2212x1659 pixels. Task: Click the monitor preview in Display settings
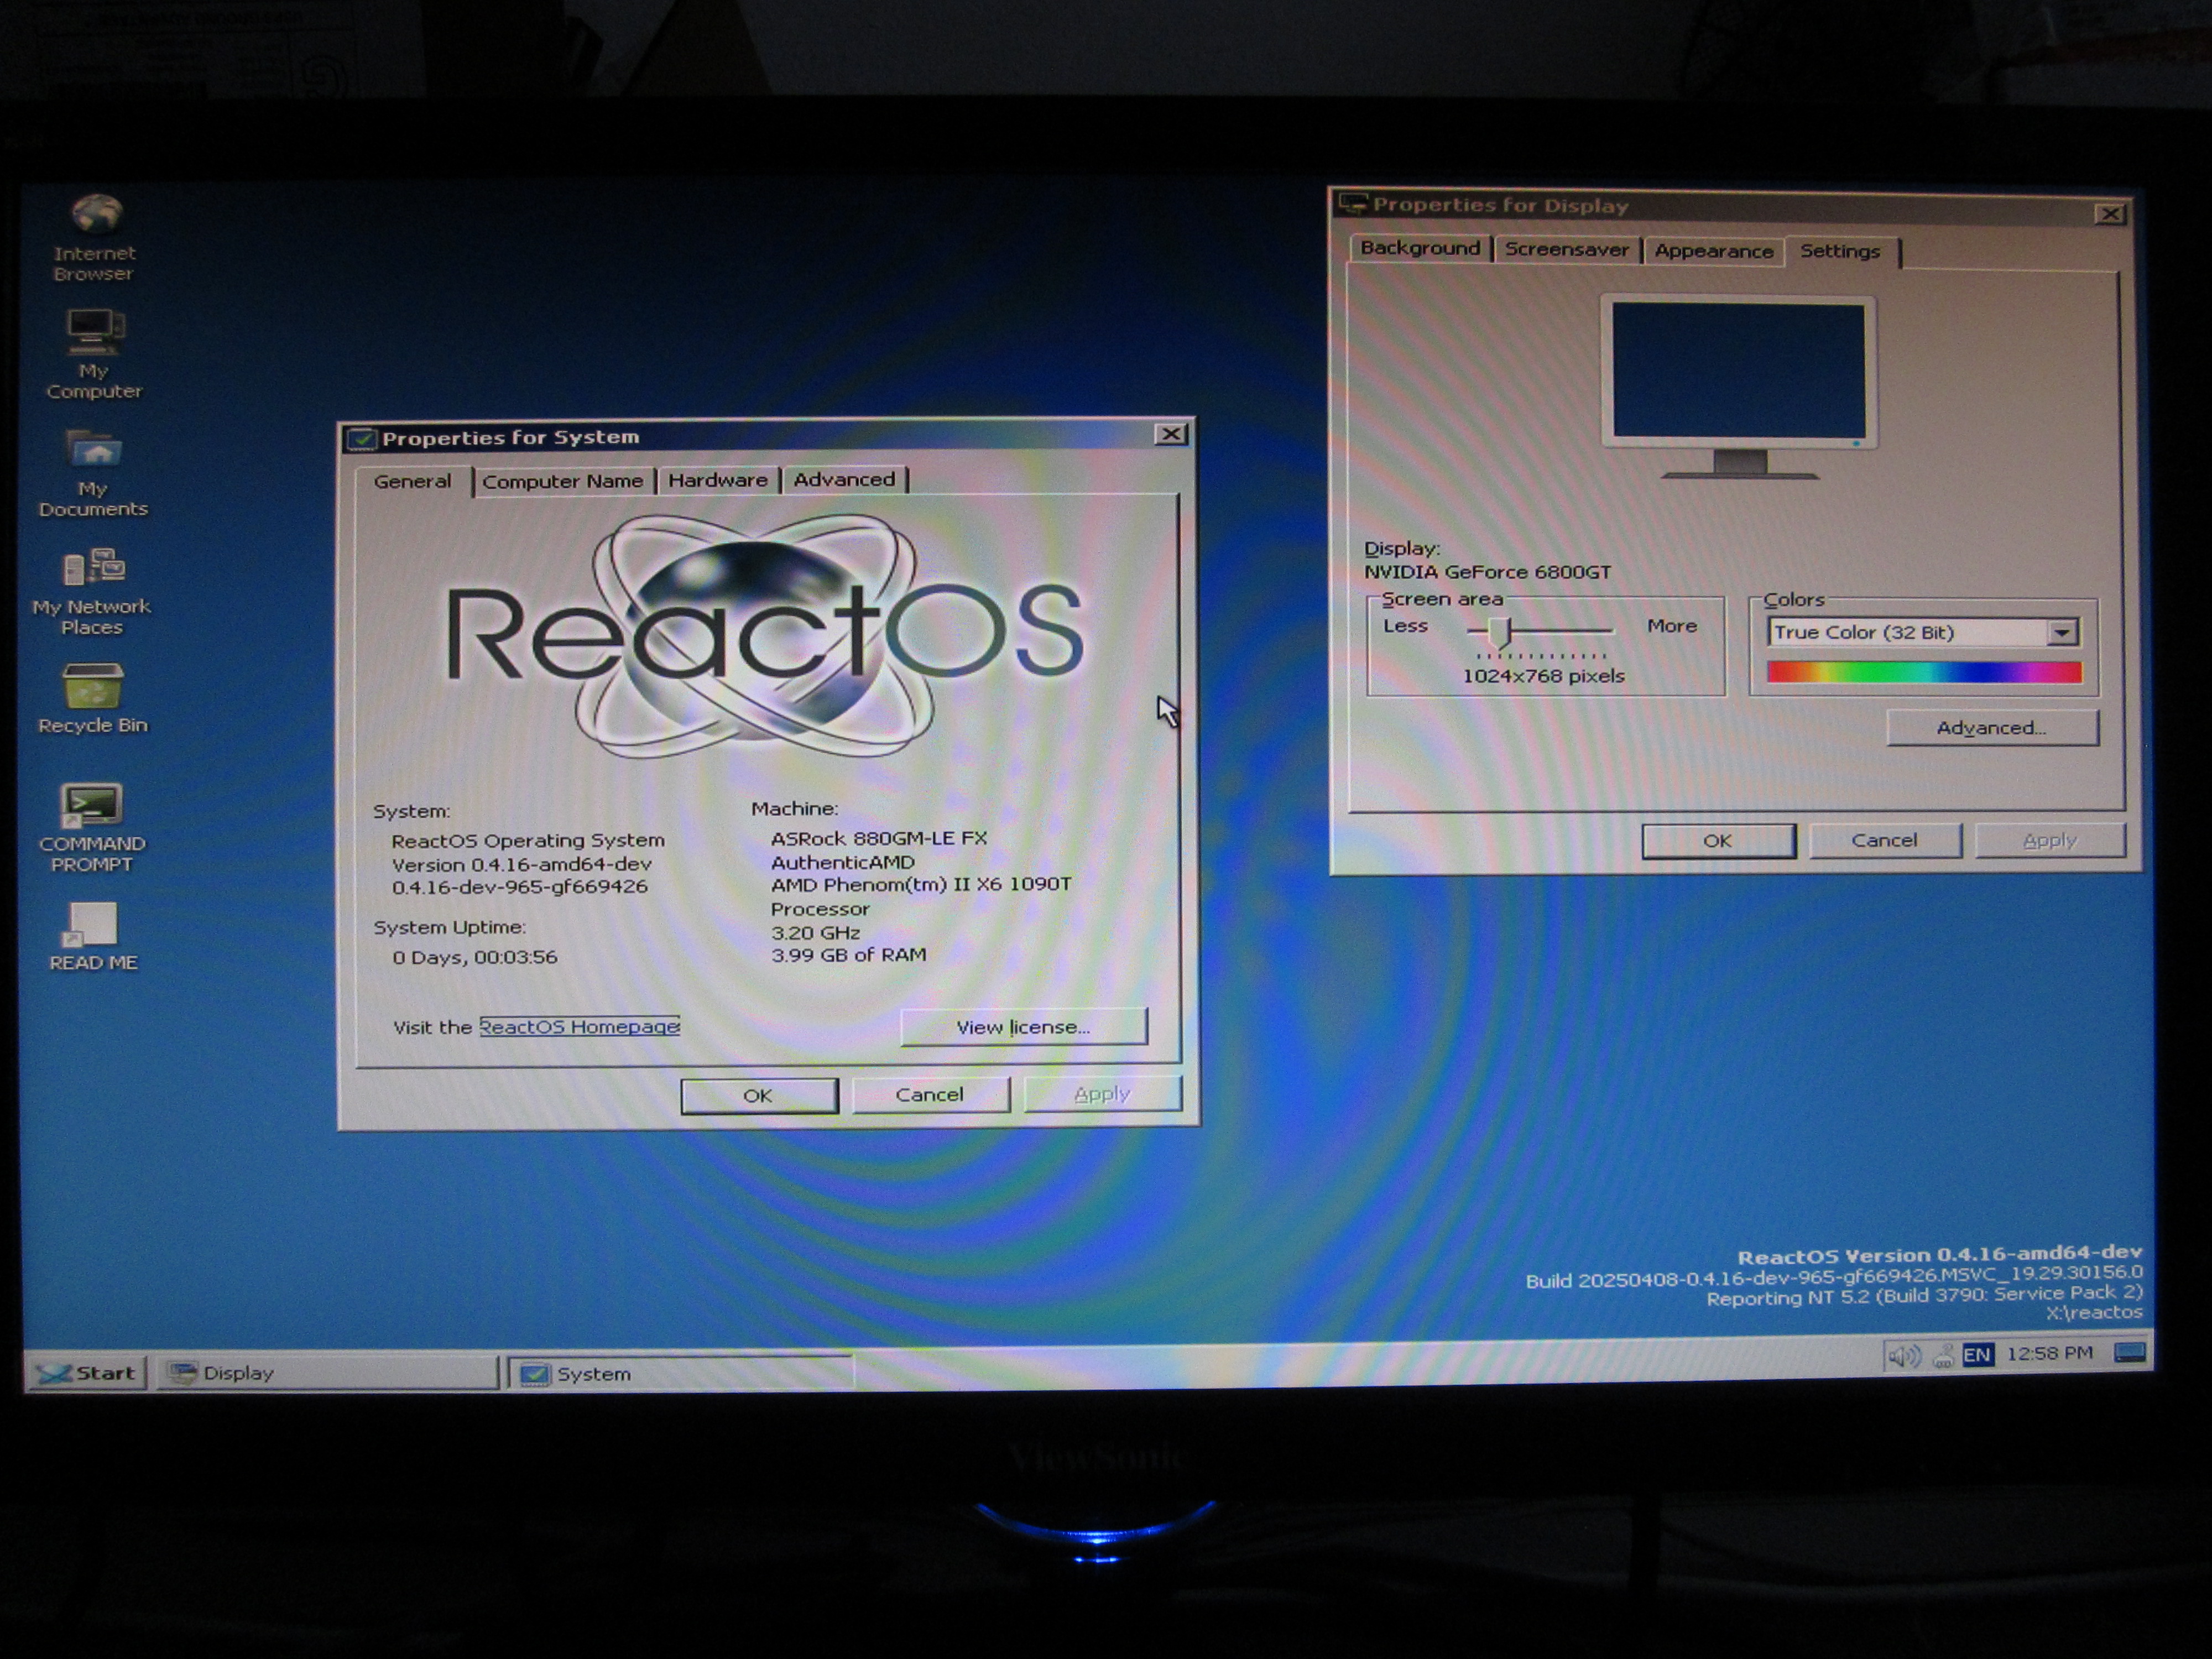click(1739, 385)
